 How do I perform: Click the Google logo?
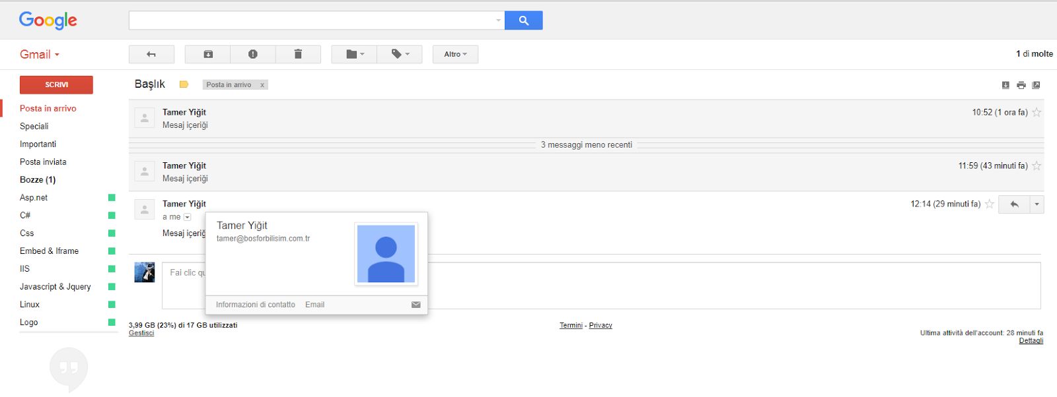point(48,20)
